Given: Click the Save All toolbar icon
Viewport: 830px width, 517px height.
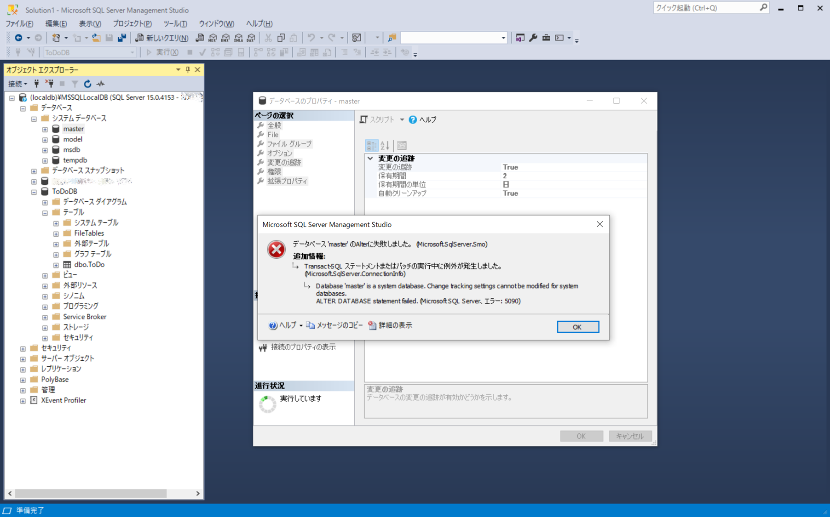Looking at the screenshot, I should 121,38.
